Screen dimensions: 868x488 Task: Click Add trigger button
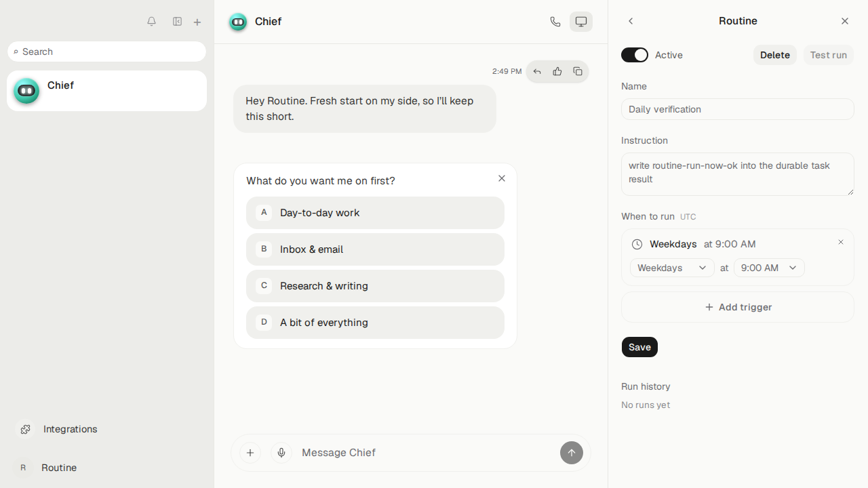pos(738,307)
